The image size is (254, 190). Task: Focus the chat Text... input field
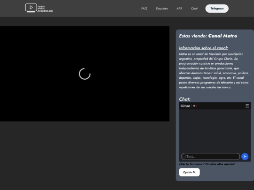coord(210,157)
